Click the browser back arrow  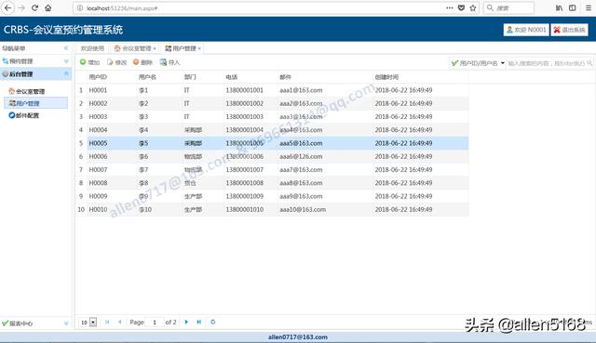[x=8, y=7]
